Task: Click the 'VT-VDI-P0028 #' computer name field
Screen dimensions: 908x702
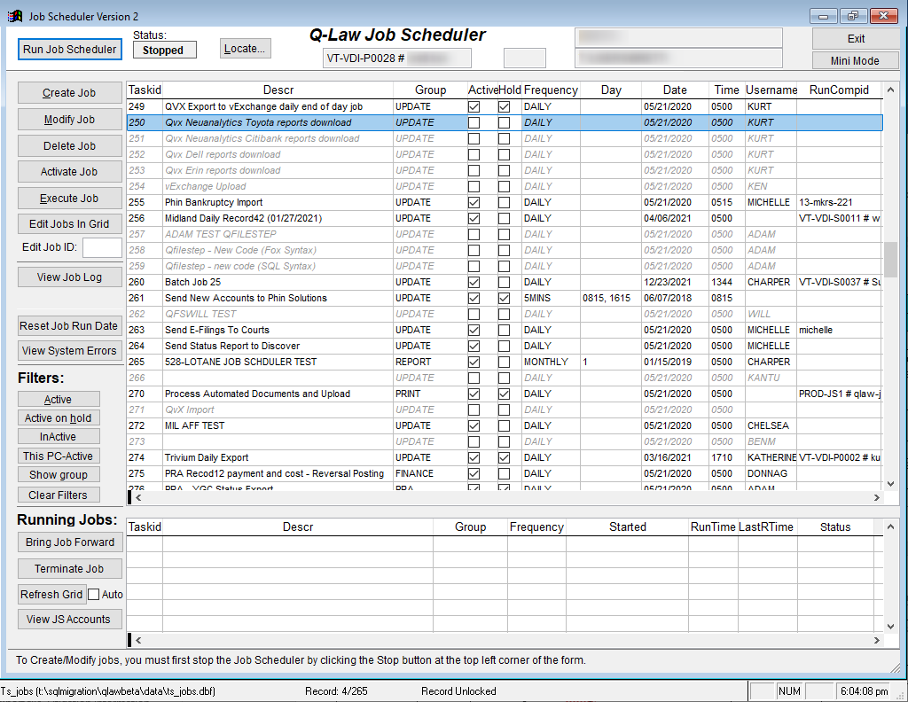Action: (x=396, y=58)
